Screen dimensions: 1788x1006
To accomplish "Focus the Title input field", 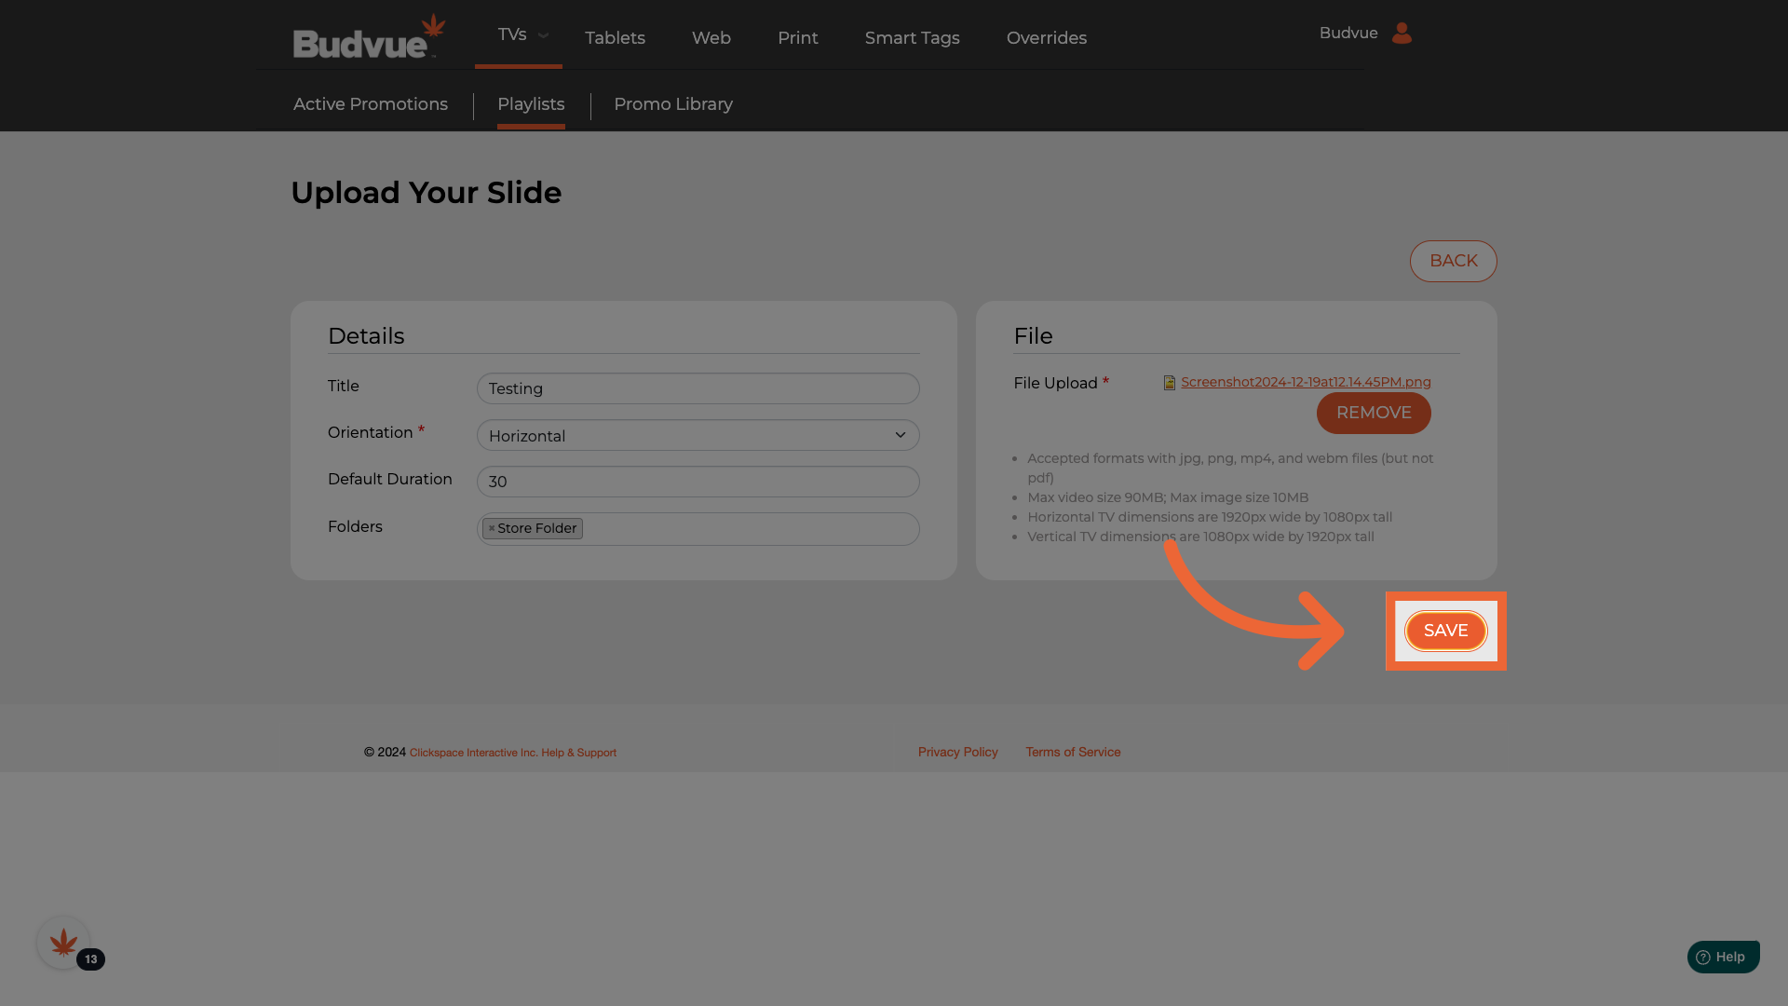I will [x=698, y=388].
